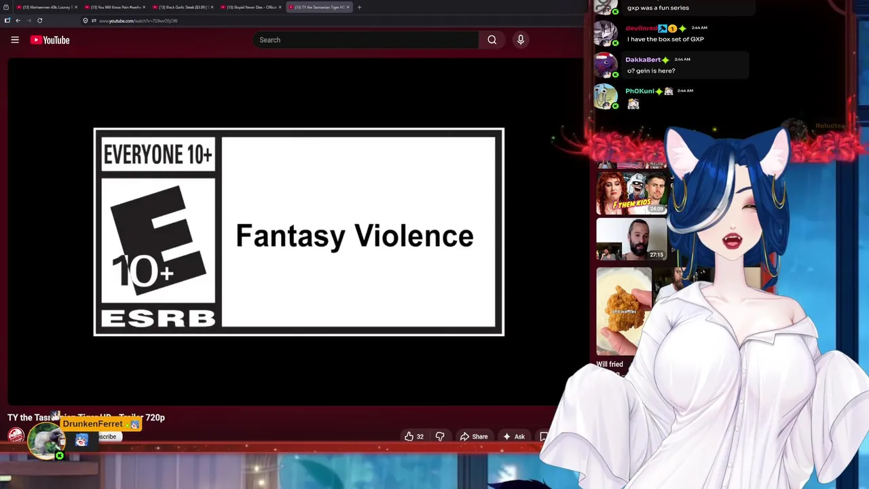Viewport: 869px width, 489px height.
Task: Click the tracking protection shield icon
Action: click(x=85, y=20)
